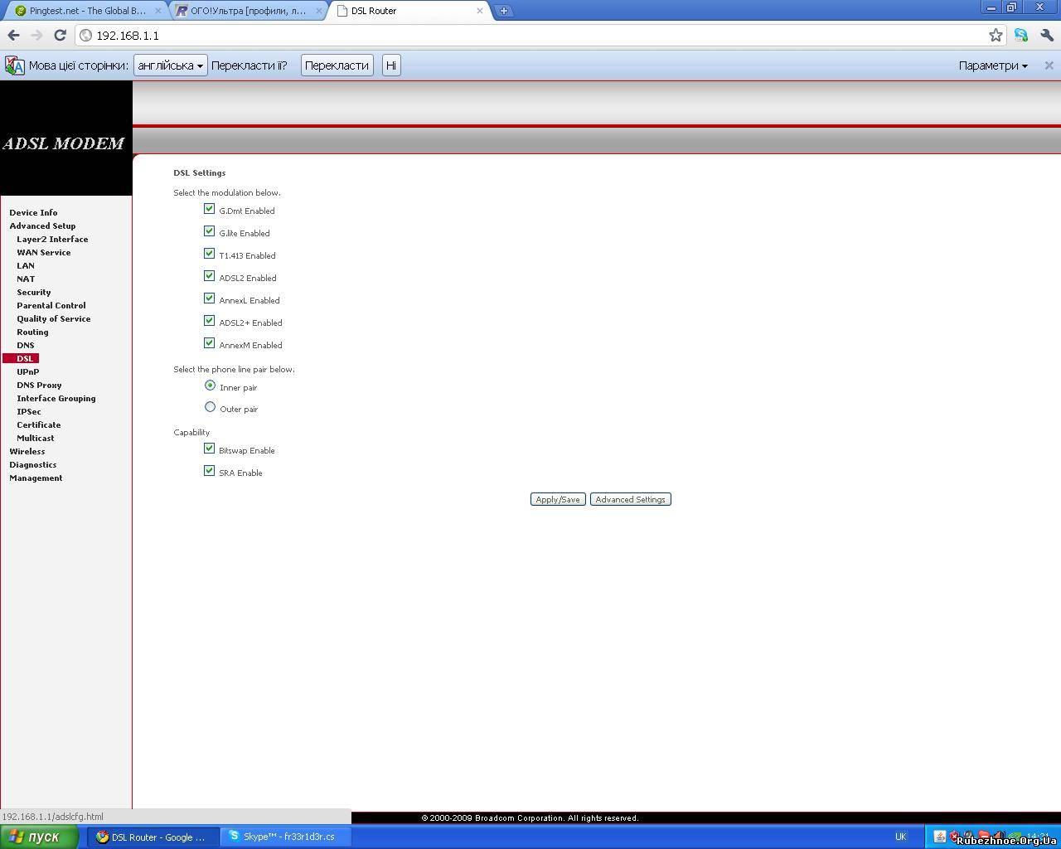Switch to Skype taskbar item
The height and width of the screenshot is (849, 1061).
pos(286,837)
